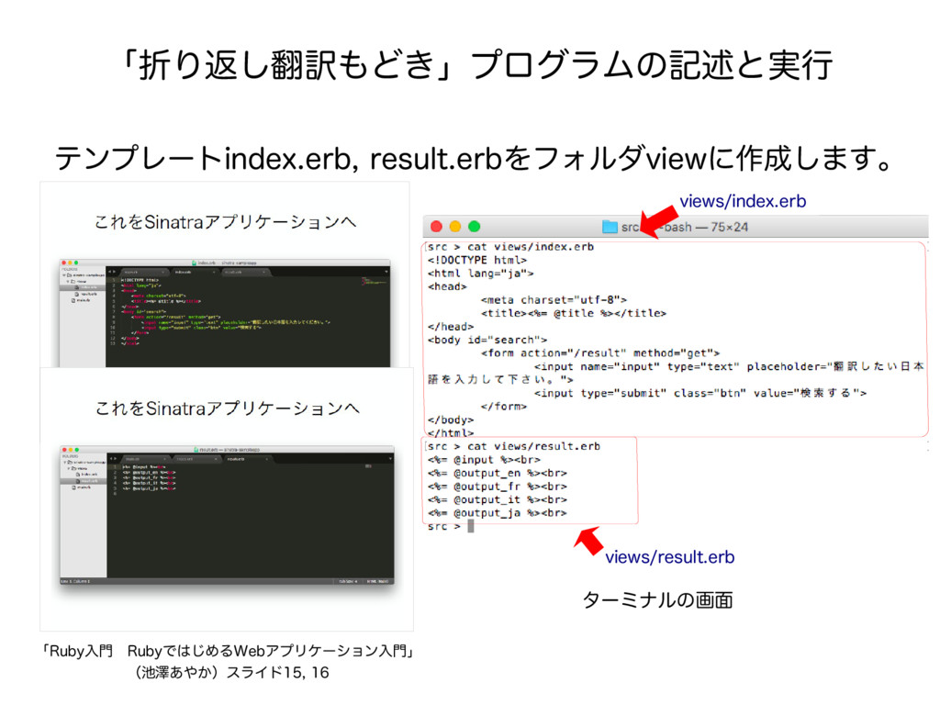Viewport: 940px width, 705px height.
Task: Click the '<html lang="ja">' line
Action: point(481,274)
